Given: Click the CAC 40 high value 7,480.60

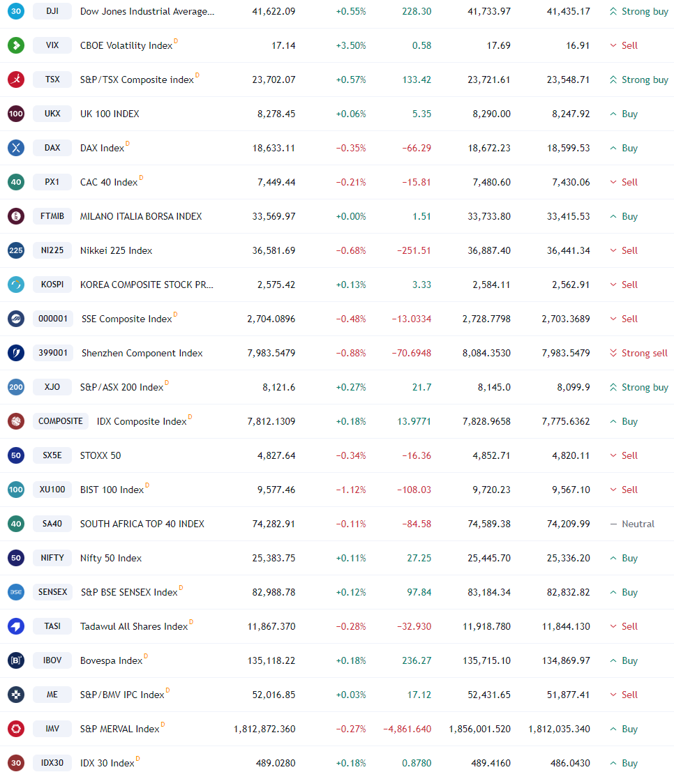Looking at the screenshot, I should 492,182.
